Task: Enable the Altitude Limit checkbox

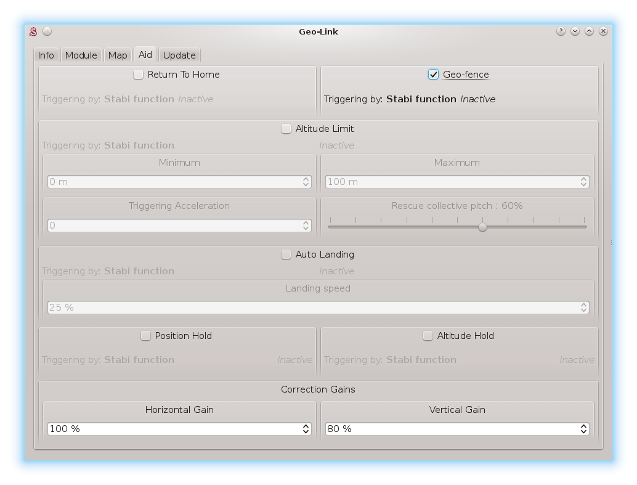Action: coord(286,129)
